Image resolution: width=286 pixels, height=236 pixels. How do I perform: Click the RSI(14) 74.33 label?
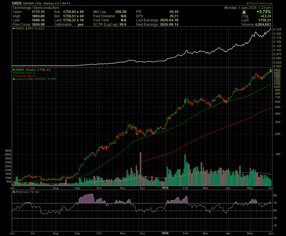(27, 192)
